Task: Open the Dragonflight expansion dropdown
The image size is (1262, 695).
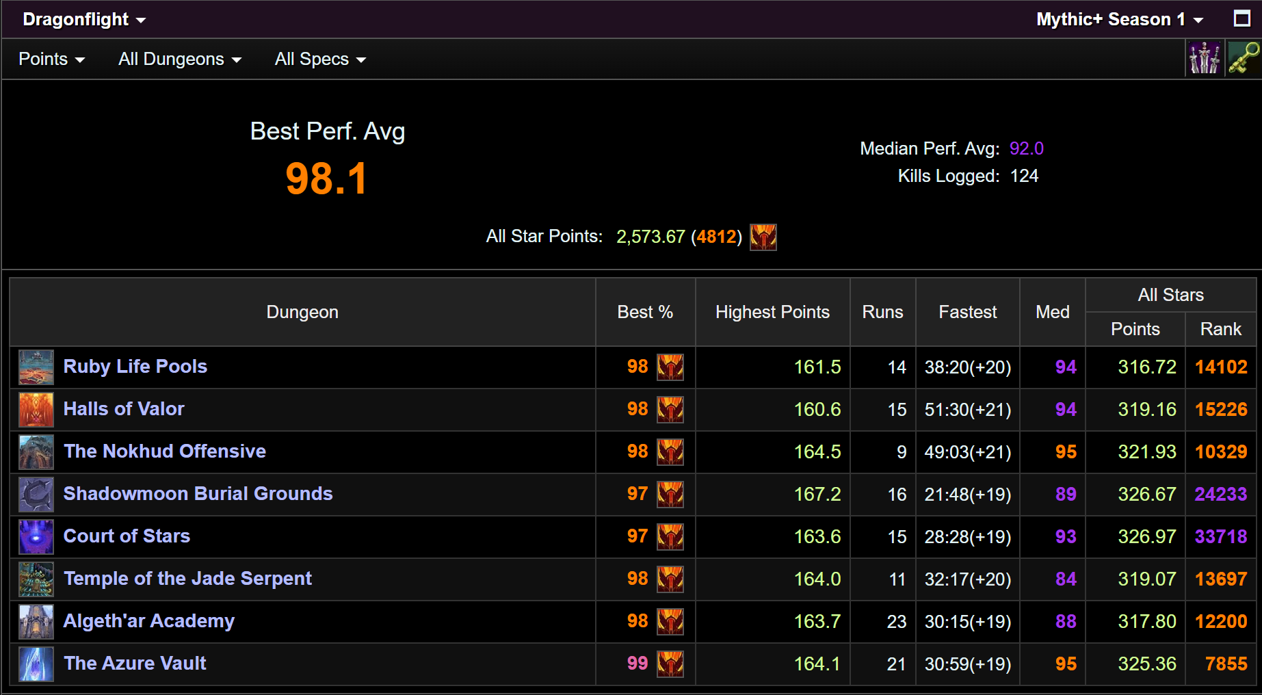Action: point(84,19)
